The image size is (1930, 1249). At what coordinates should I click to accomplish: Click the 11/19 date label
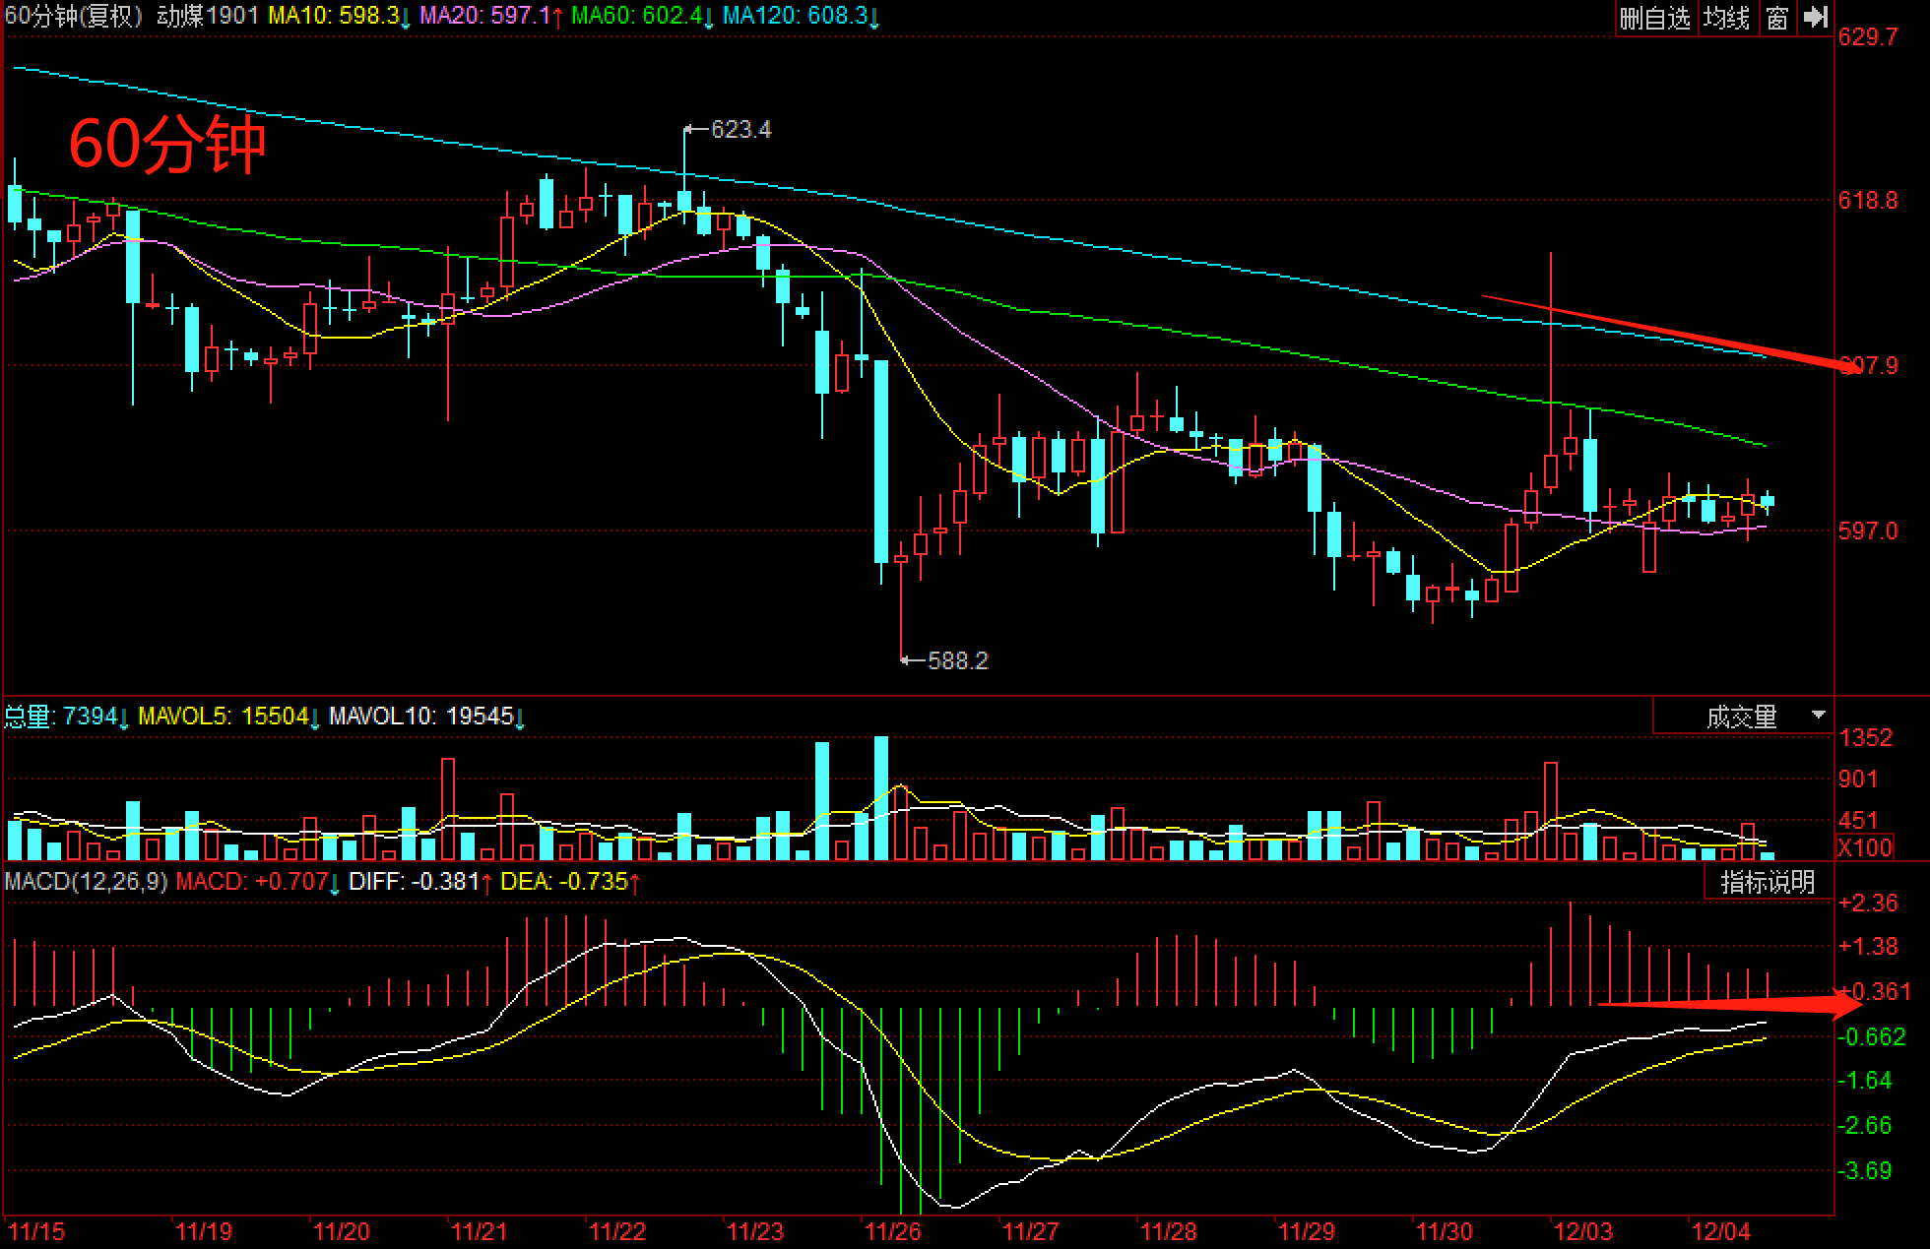204,1231
